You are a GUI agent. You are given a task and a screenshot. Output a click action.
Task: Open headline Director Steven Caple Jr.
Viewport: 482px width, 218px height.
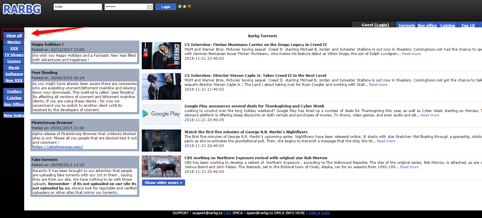point(255,76)
